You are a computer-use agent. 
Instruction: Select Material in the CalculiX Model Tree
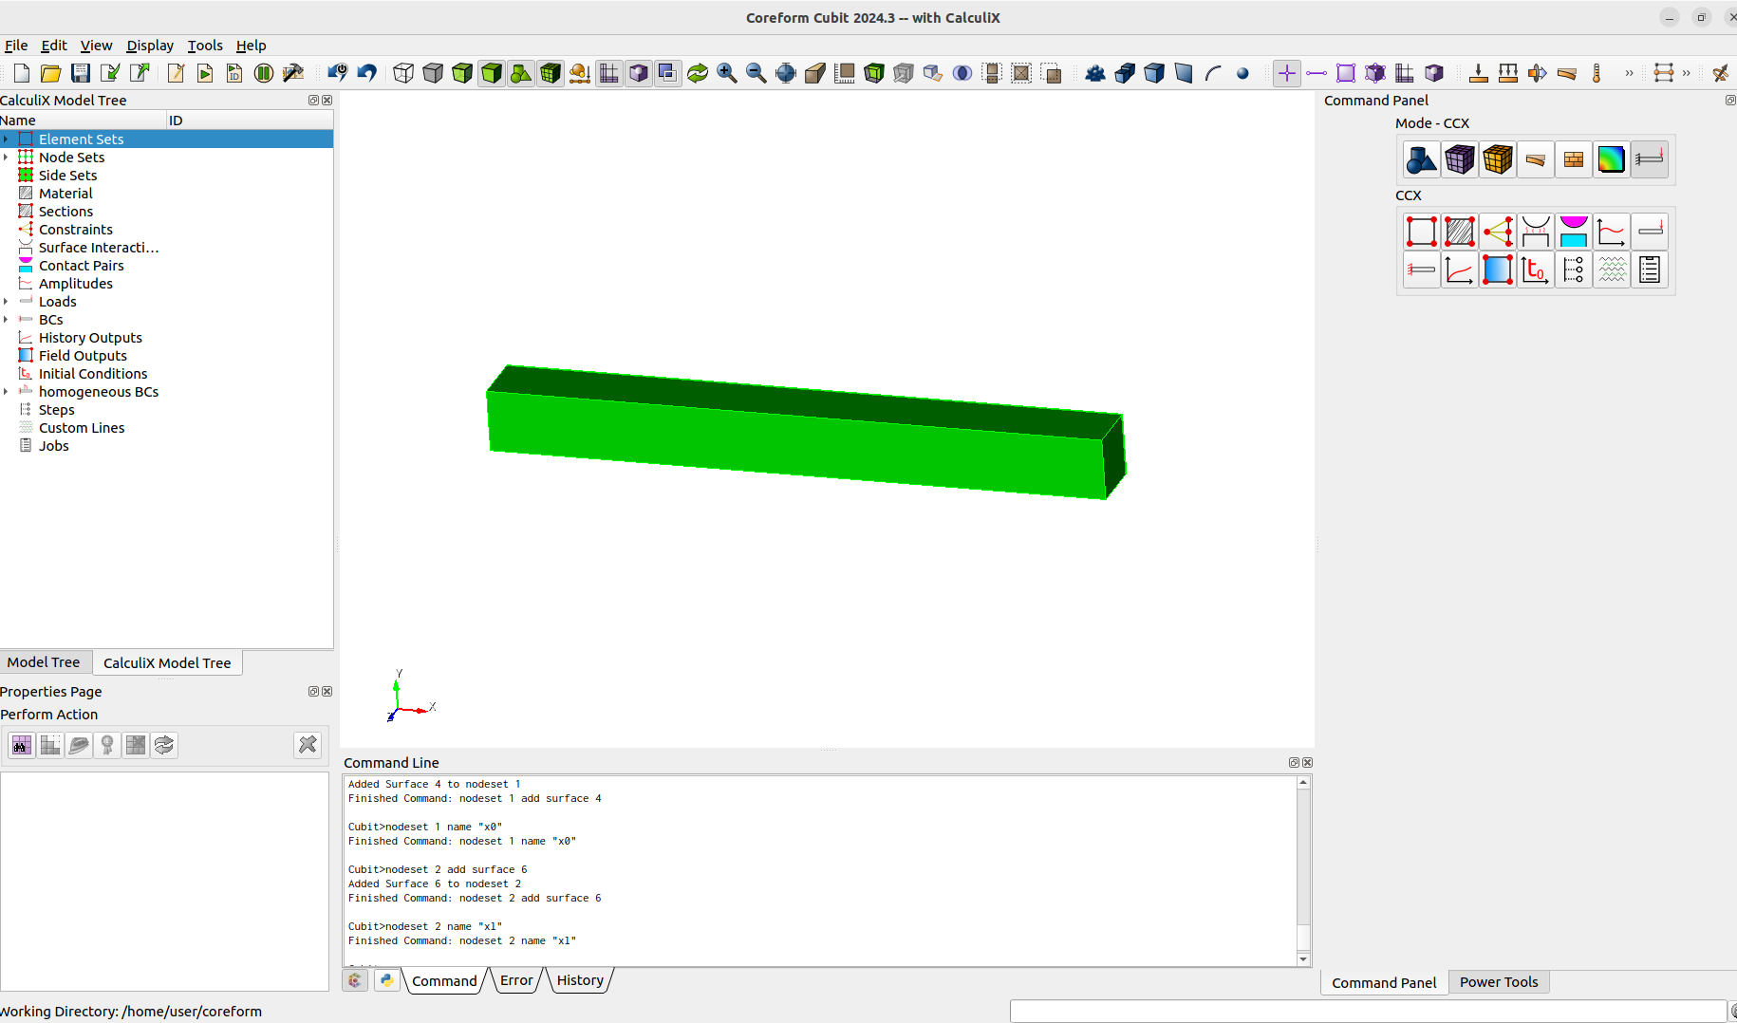[x=65, y=193]
